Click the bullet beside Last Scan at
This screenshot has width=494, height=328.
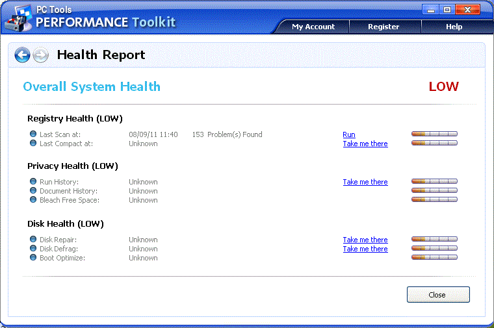pos(33,134)
